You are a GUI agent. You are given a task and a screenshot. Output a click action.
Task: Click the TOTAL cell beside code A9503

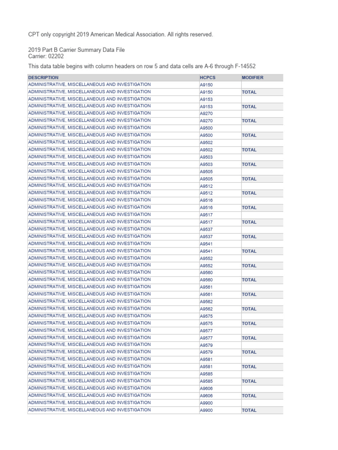click(249, 164)
